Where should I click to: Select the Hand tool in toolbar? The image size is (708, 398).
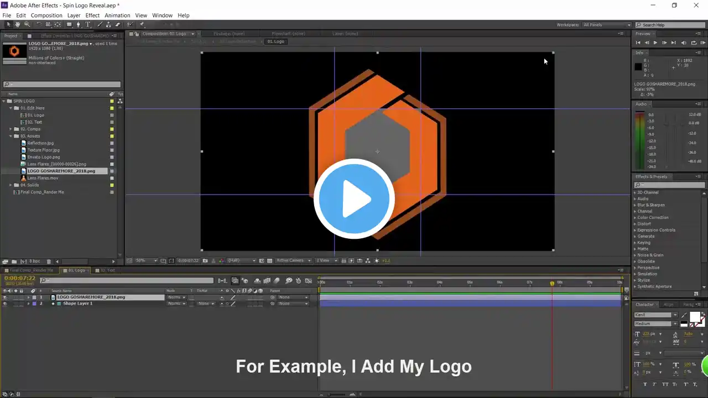(x=18, y=24)
